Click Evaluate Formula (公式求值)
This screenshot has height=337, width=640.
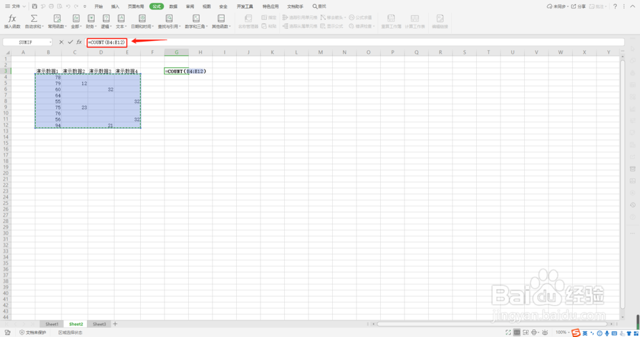[360, 17]
